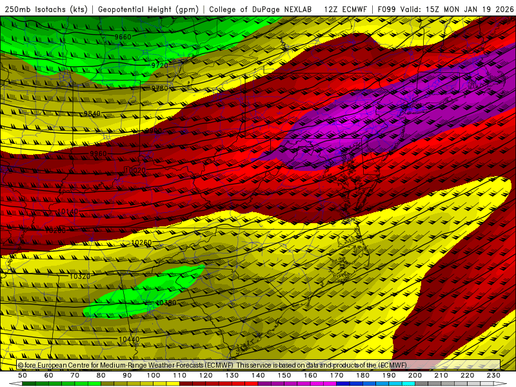Image resolution: width=516 pixels, height=387 pixels.
Task: Click the 60 value on the color scale
Action: click(48, 375)
